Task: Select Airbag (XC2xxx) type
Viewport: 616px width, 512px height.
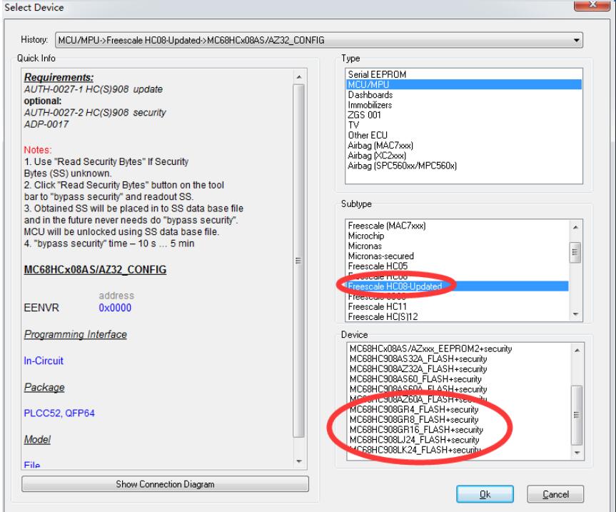Action: click(x=463, y=155)
